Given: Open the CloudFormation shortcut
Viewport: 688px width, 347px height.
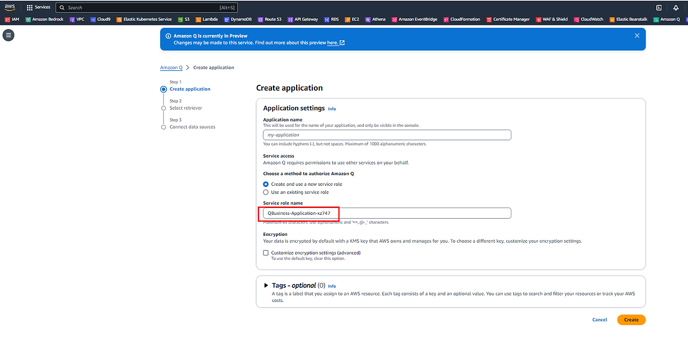Looking at the screenshot, I should point(462,19).
